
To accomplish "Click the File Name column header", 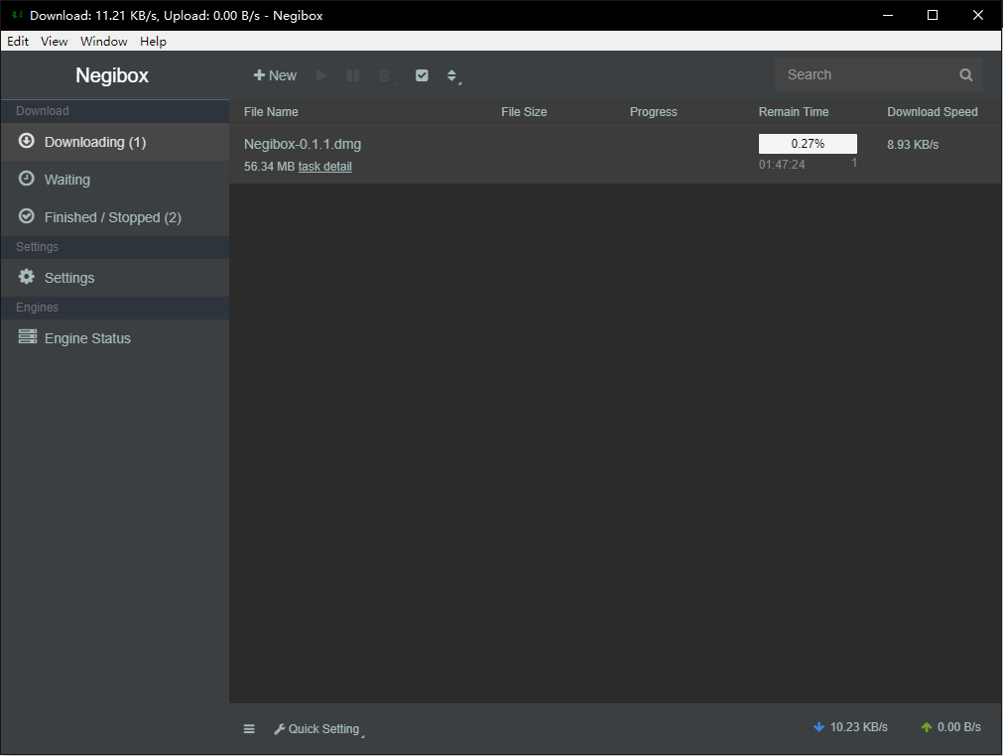I will coord(271,112).
